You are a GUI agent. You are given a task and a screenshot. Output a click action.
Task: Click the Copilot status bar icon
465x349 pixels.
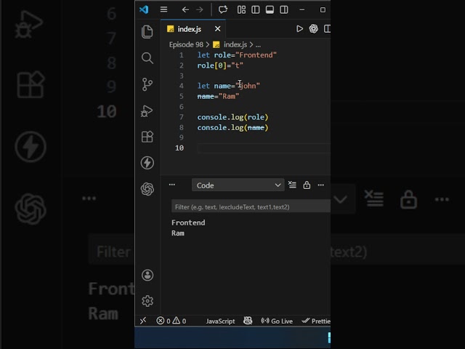point(248,321)
